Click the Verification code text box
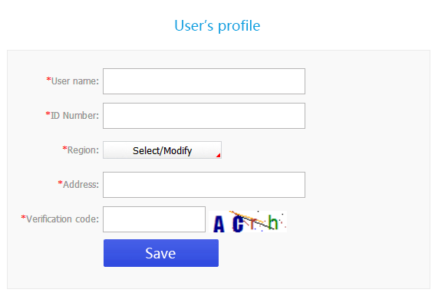Viewport: 435px width, 296px height. click(154, 219)
